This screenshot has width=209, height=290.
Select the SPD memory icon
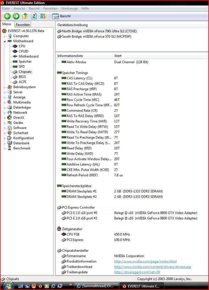15,67
